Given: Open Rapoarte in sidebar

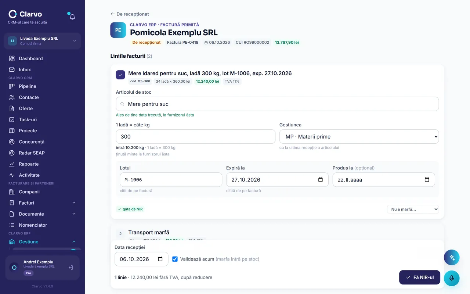Looking at the screenshot, I should pos(42,164).
